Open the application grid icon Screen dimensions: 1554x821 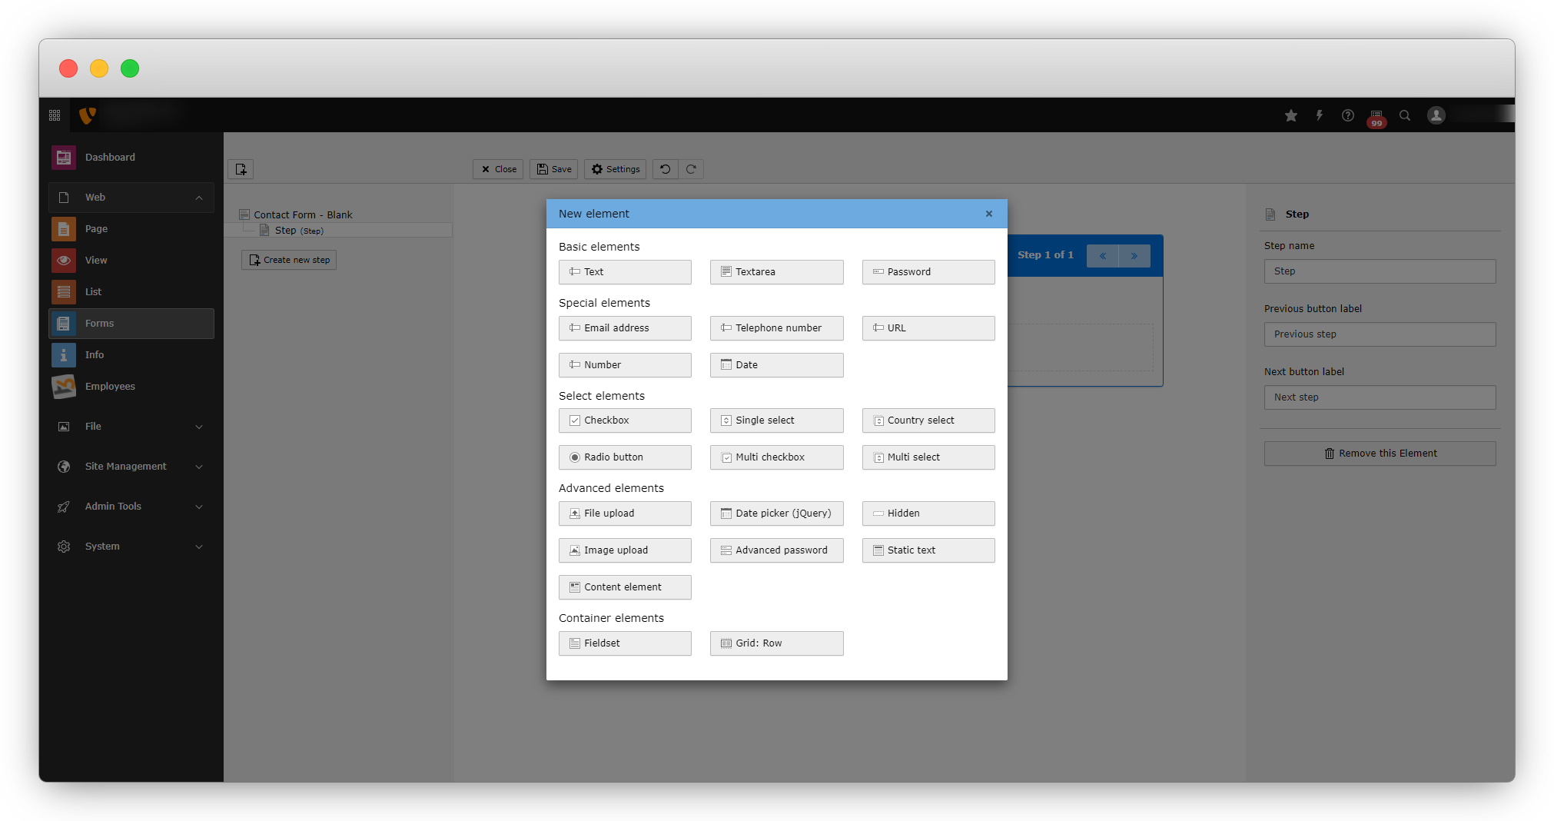tap(55, 115)
